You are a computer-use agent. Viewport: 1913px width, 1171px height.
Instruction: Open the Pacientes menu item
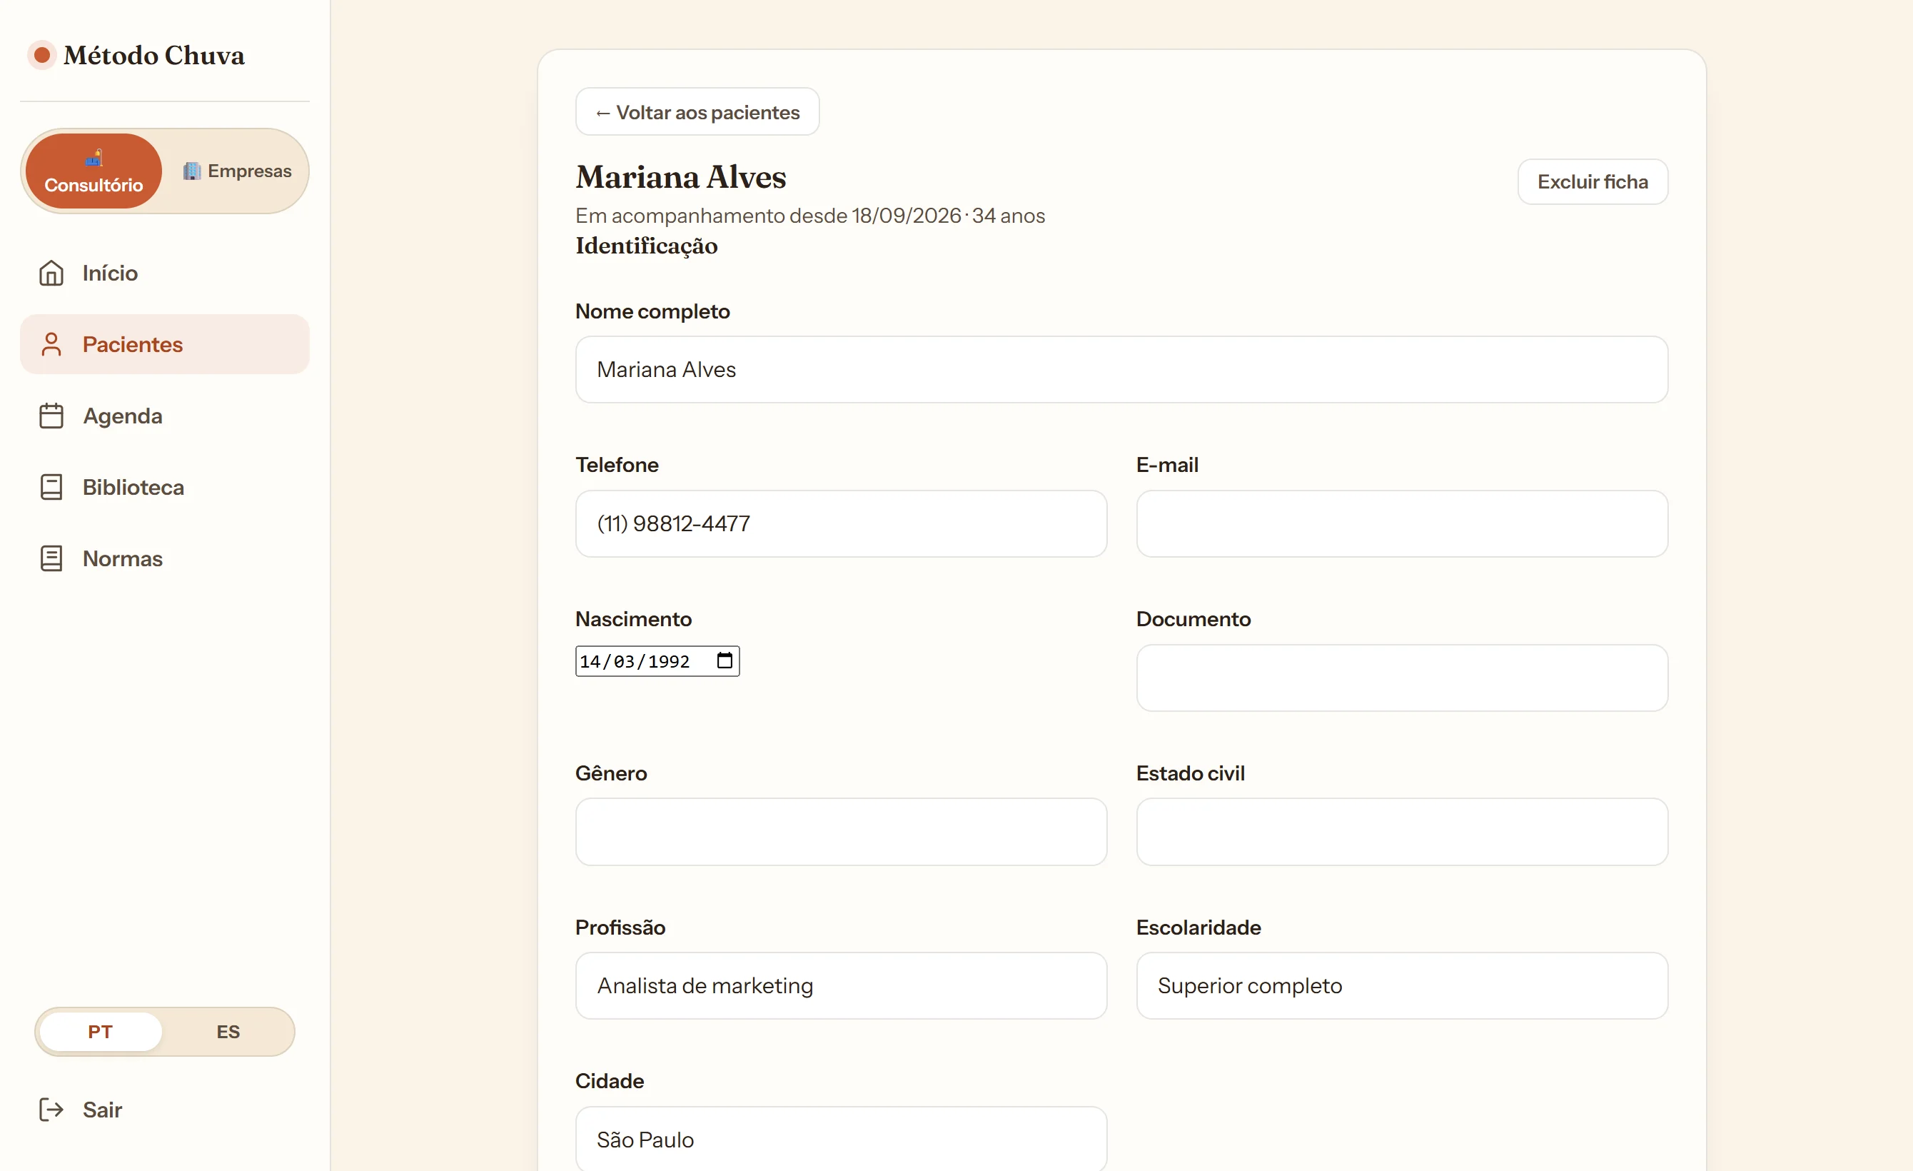point(165,345)
